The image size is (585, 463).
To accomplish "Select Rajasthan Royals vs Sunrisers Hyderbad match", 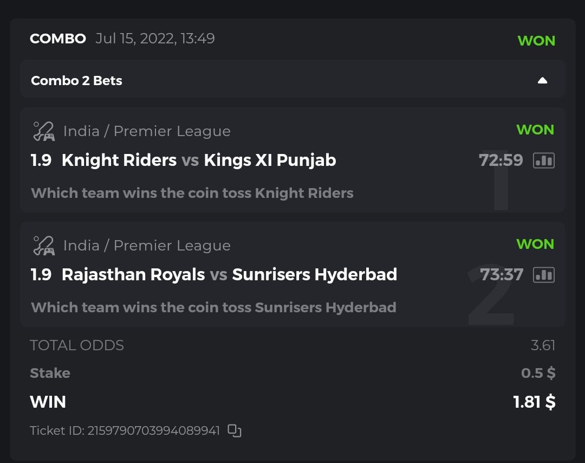I will point(229,275).
